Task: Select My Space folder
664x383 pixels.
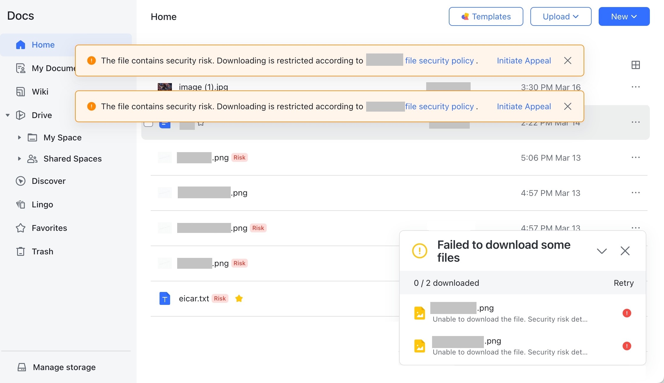Action: click(x=62, y=137)
